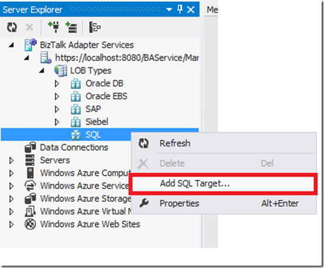Screen dimensions: 324x268
Task: Open Properties from the context menu
Action: (x=224, y=203)
